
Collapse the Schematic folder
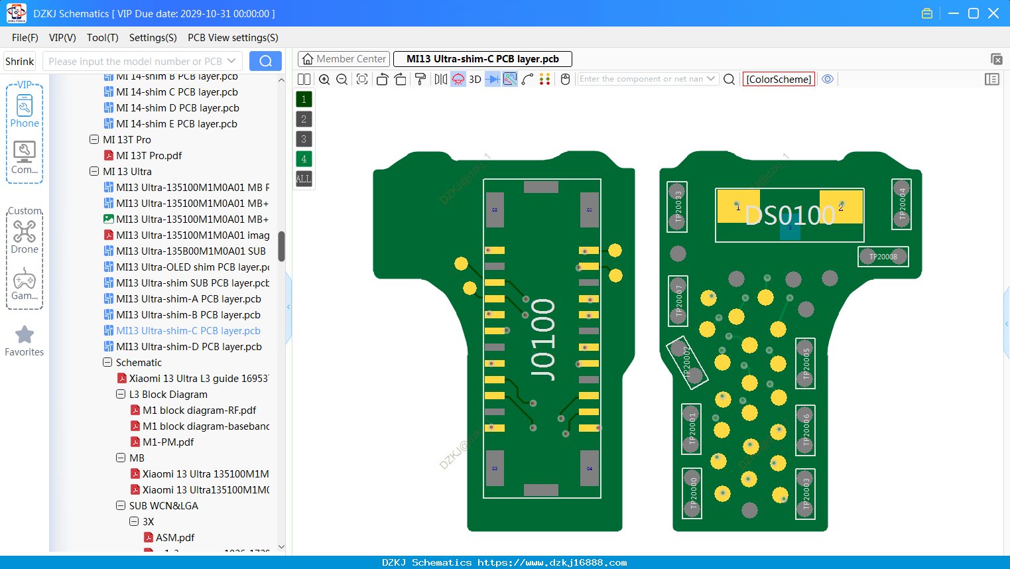(x=107, y=363)
